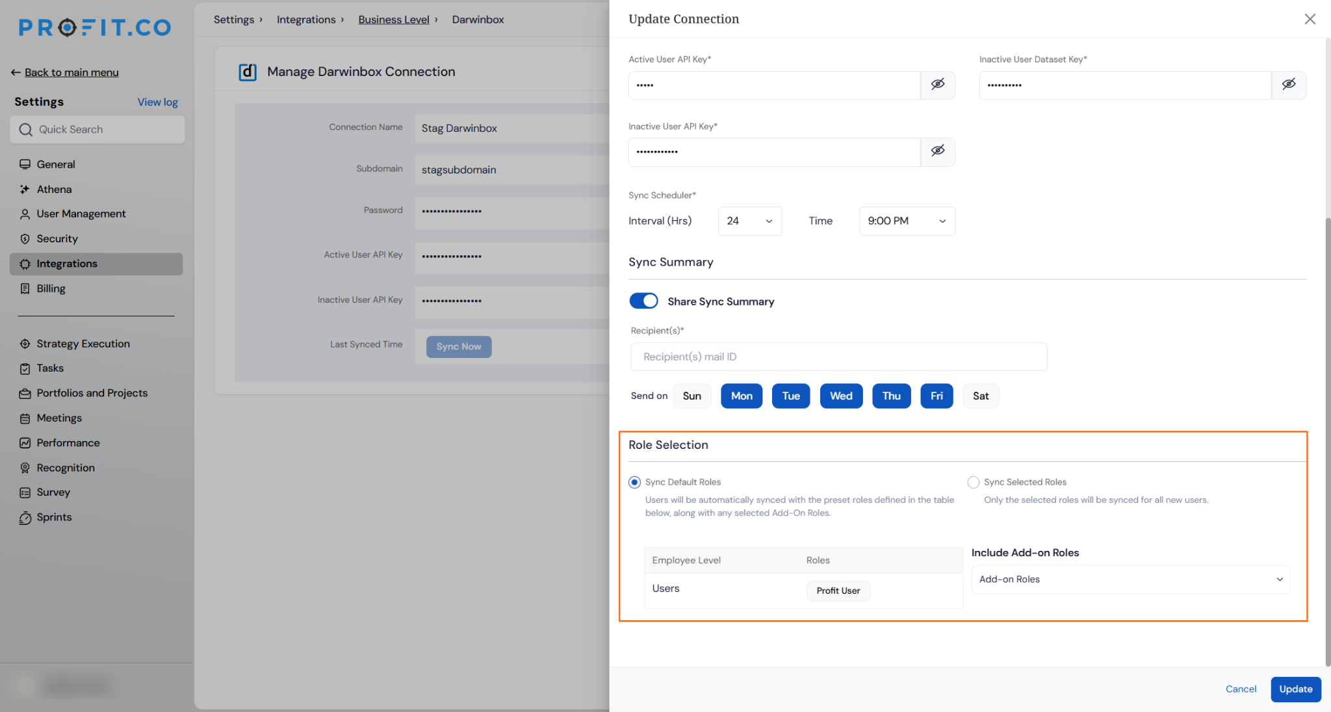This screenshot has width=1331, height=712.
Task: Click the Darwinbox logo icon
Action: click(248, 71)
